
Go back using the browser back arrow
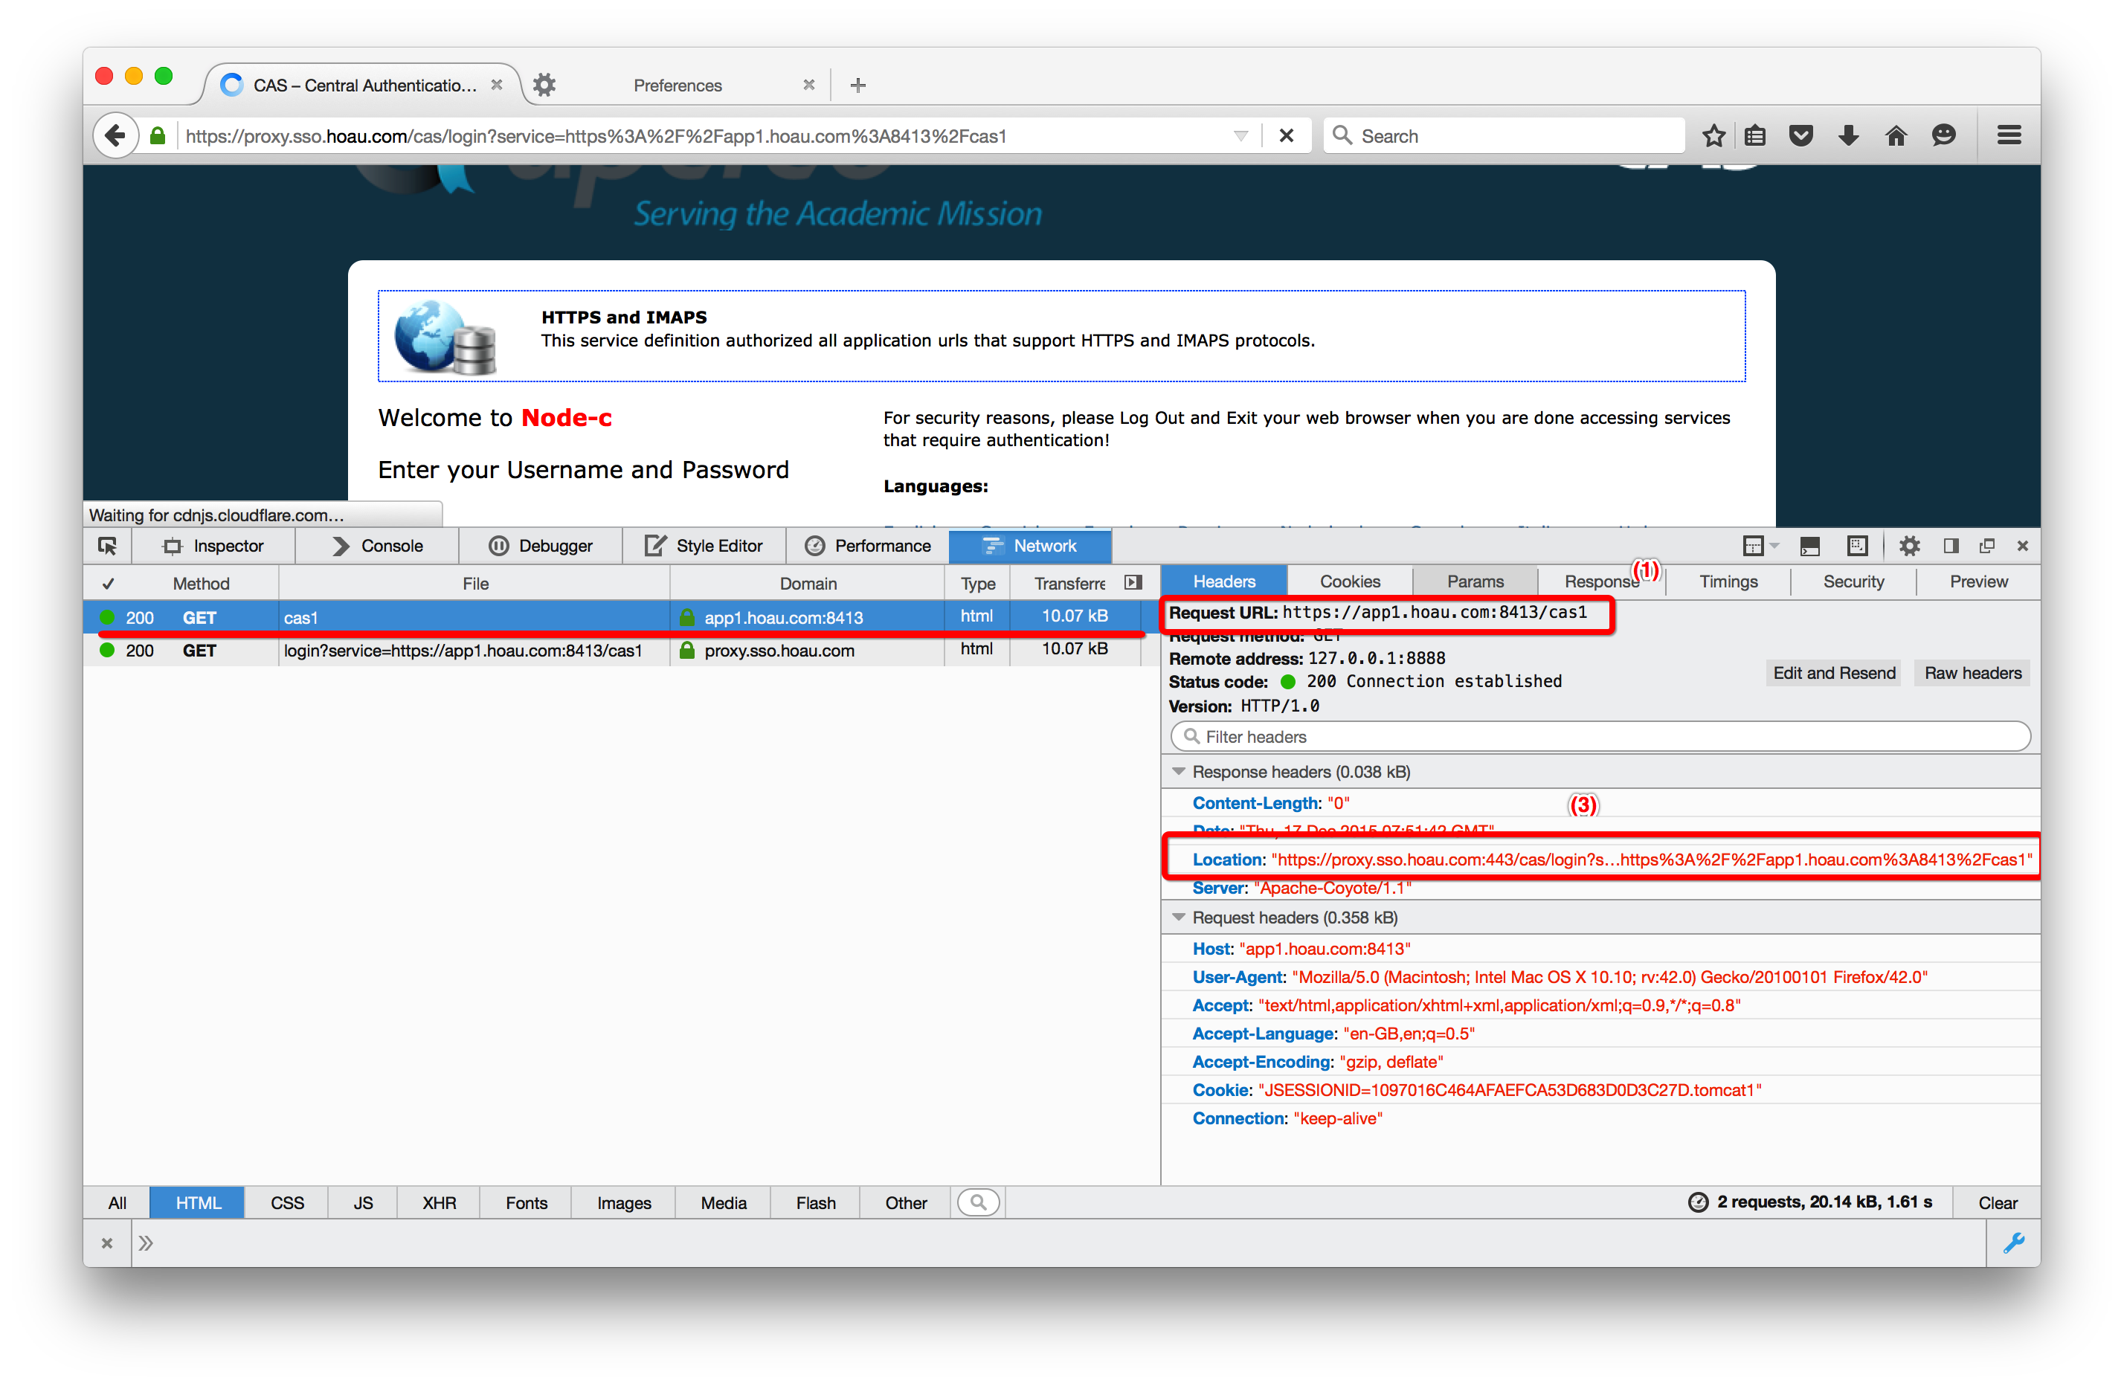115,135
